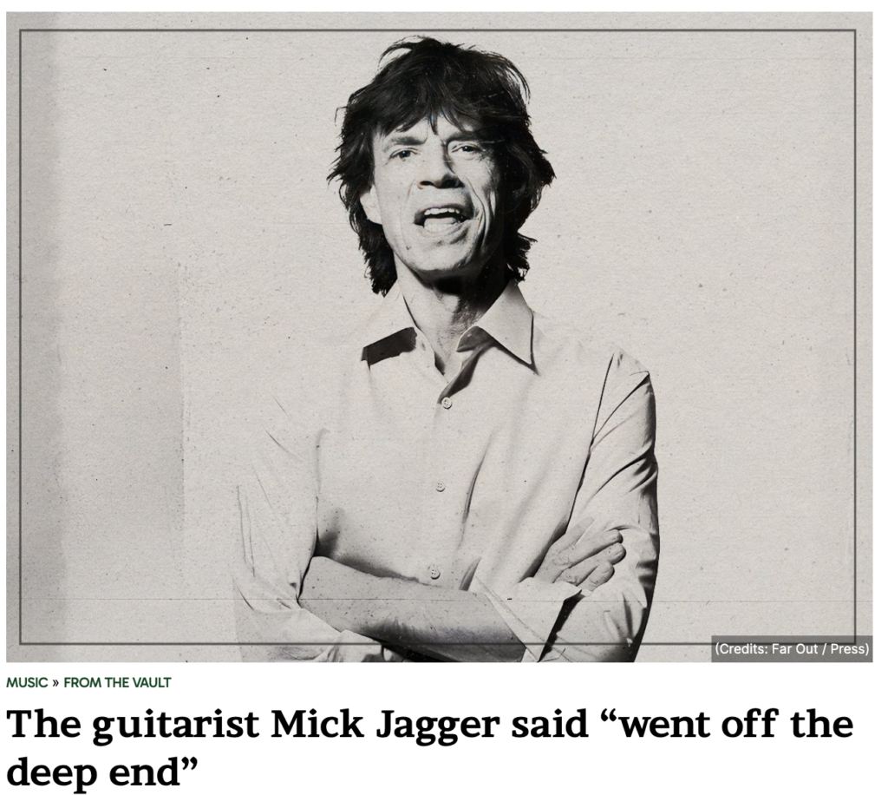888x795 pixels.
Task: Click the words "Mick Jagger" in the headline
Action: point(385,725)
